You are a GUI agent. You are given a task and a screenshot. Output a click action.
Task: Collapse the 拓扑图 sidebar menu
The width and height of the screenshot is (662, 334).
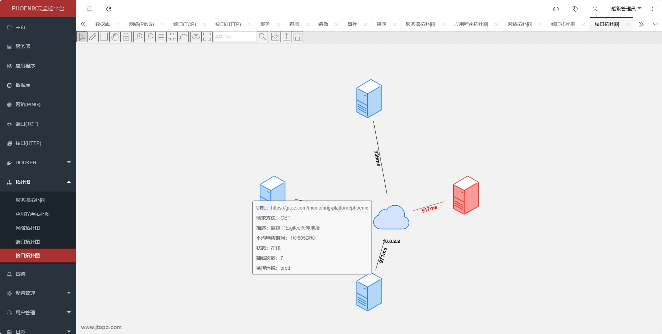(x=38, y=182)
